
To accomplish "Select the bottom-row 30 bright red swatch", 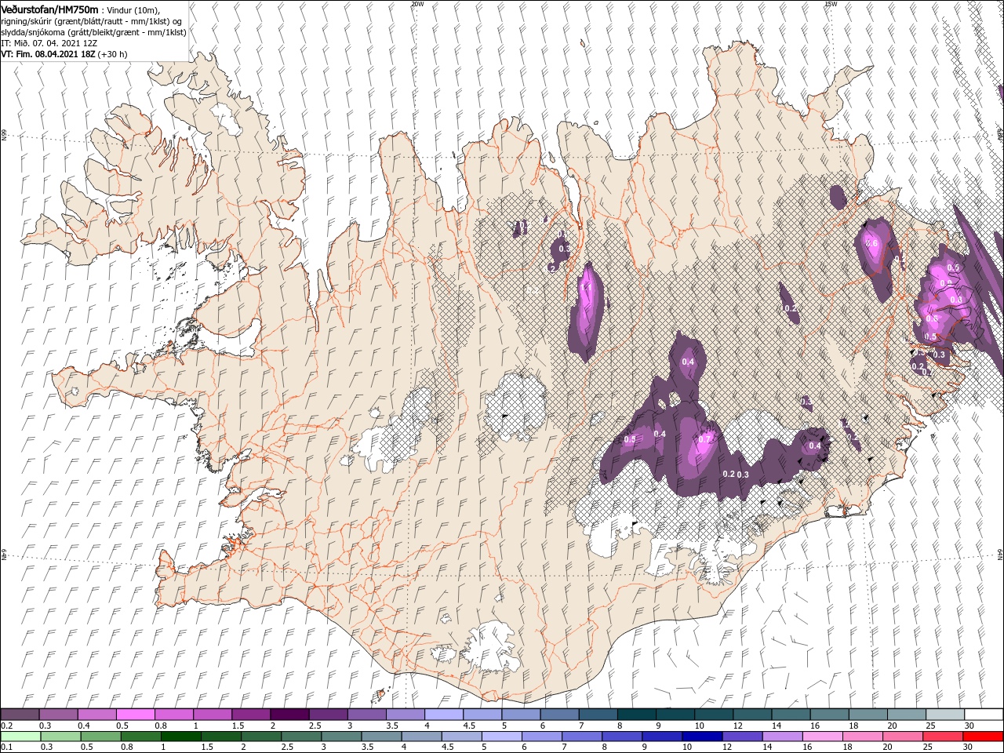I will pyautogui.click(x=984, y=737).
